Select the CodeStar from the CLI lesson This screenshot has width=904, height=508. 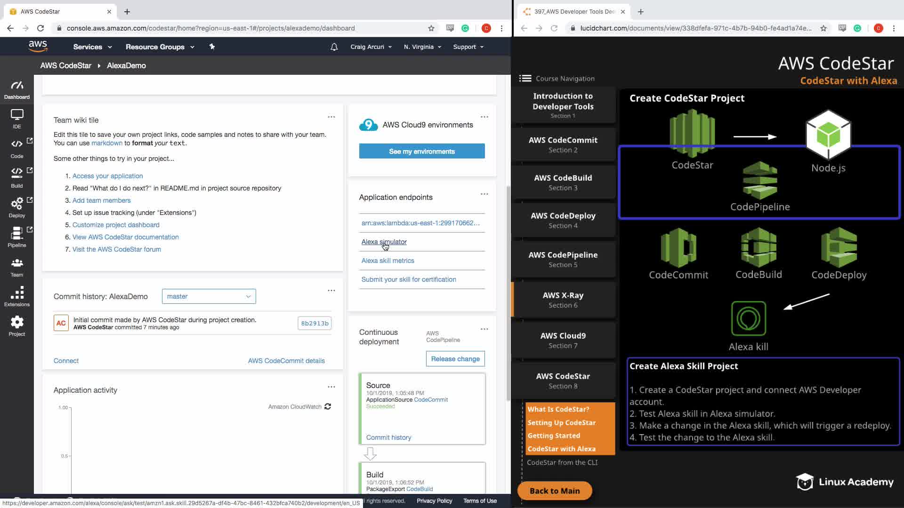[562, 462]
